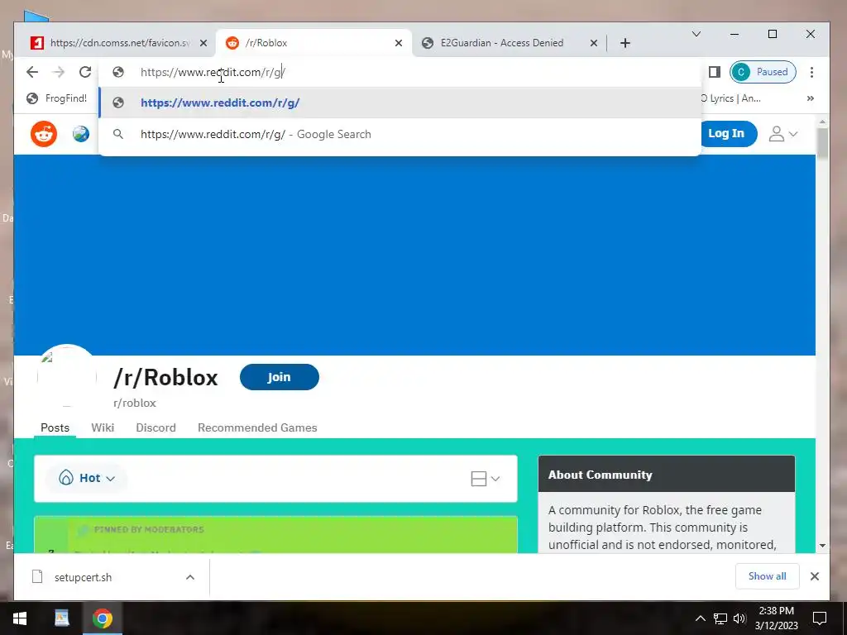Click the address bar URL field
Image resolution: width=847 pixels, height=635 pixels.
point(400,72)
